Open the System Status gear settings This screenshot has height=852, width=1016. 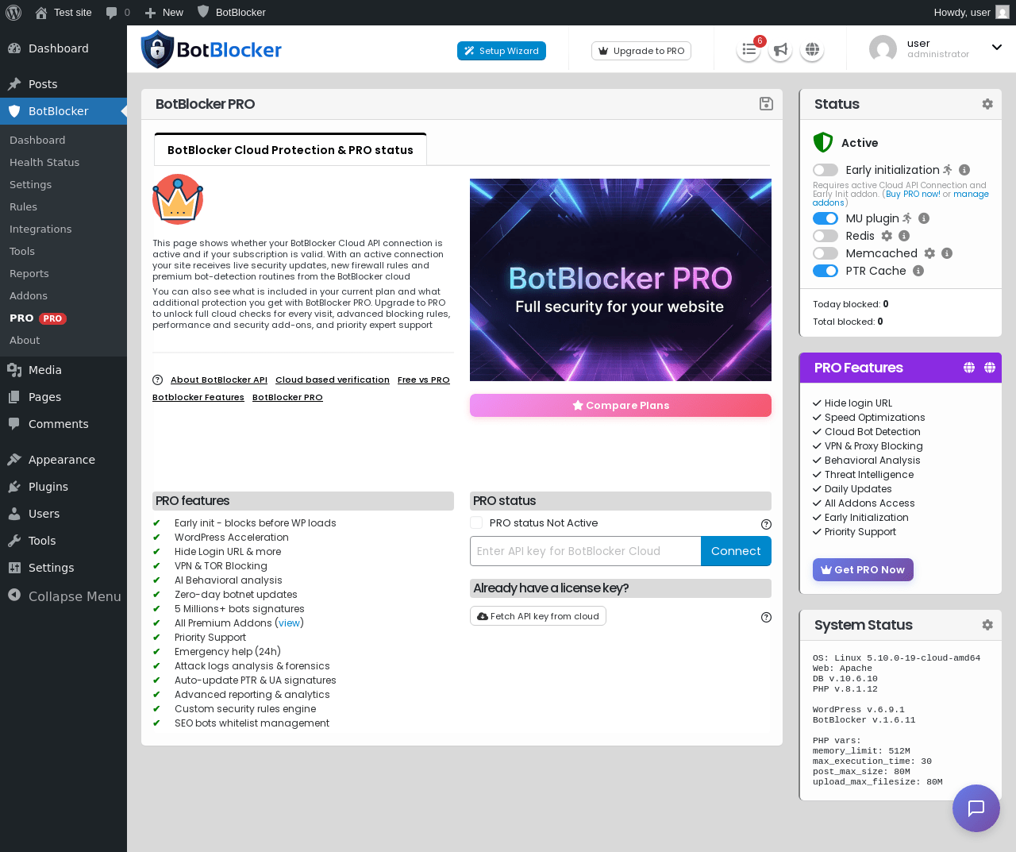click(987, 625)
